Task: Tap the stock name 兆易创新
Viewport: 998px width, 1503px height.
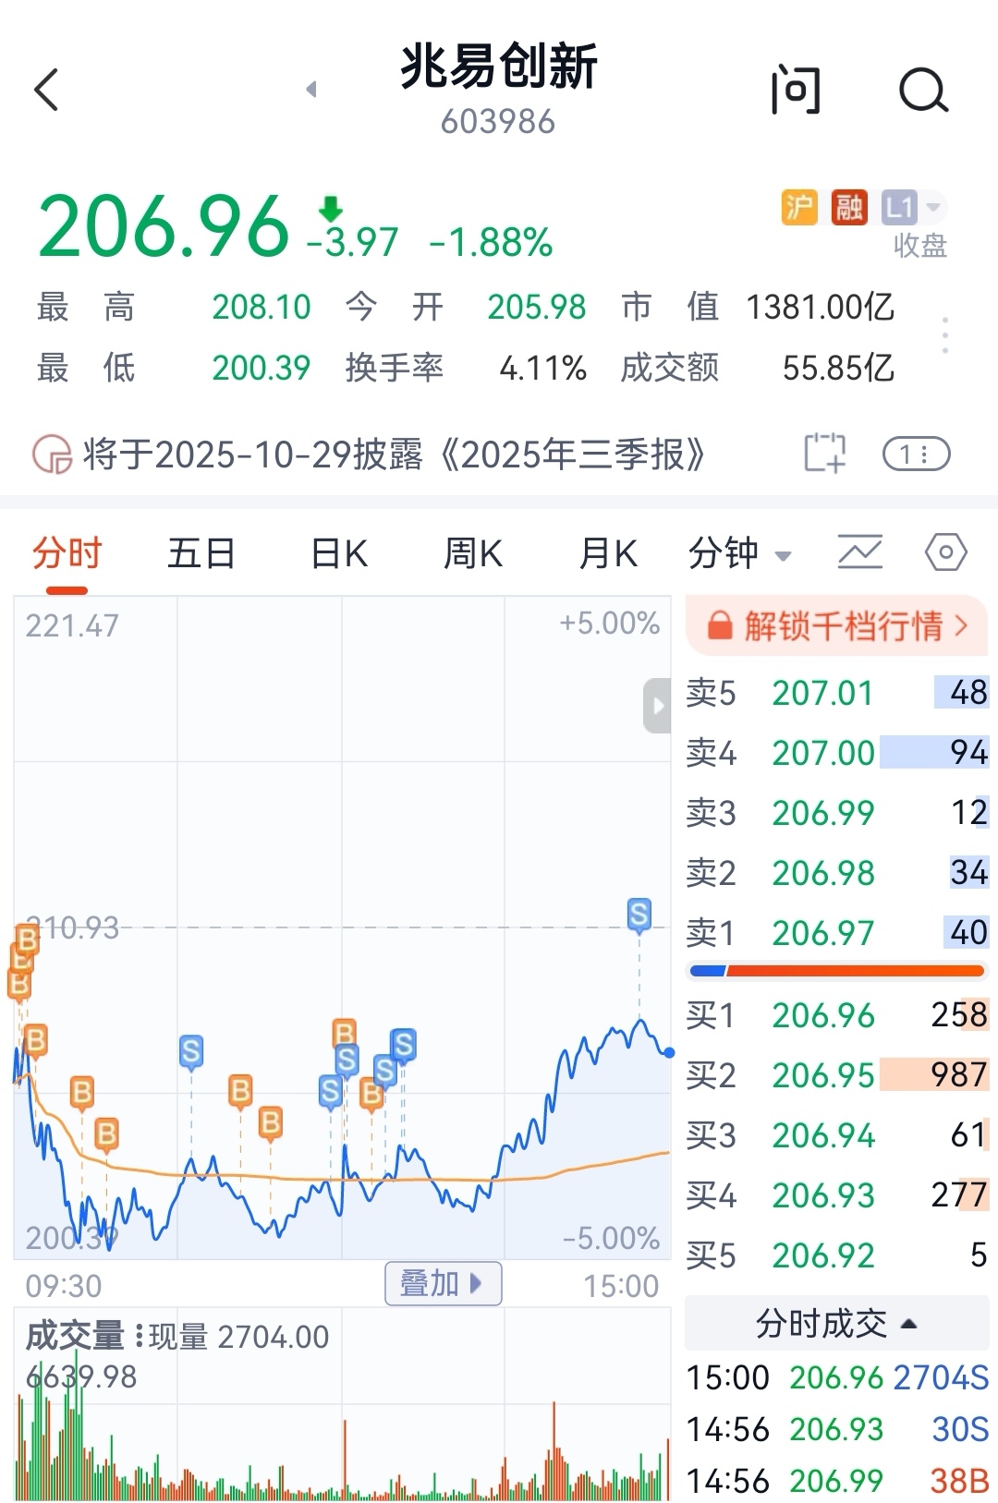Action: pos(499,67)
